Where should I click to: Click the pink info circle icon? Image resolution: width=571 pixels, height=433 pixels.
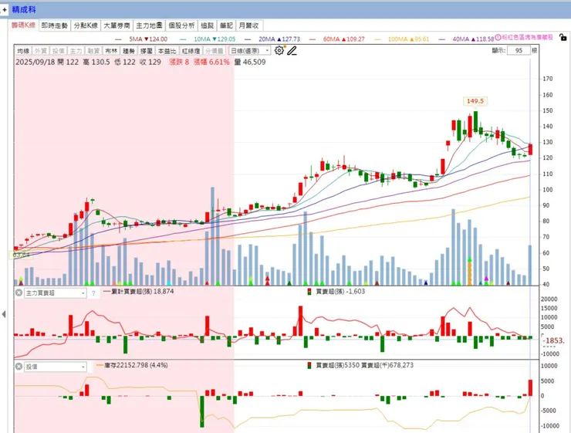[498, 38]
